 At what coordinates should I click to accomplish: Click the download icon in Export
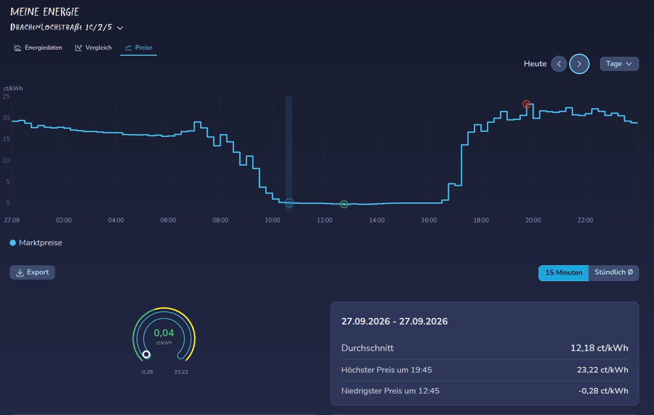20,272
